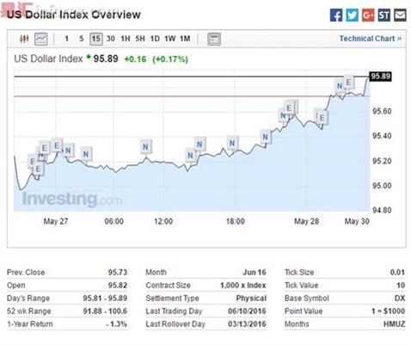Select Contract Size value 1,000 x Index
Screen dimensions: 411x345
pyautogui.click(x=243, y=286)
